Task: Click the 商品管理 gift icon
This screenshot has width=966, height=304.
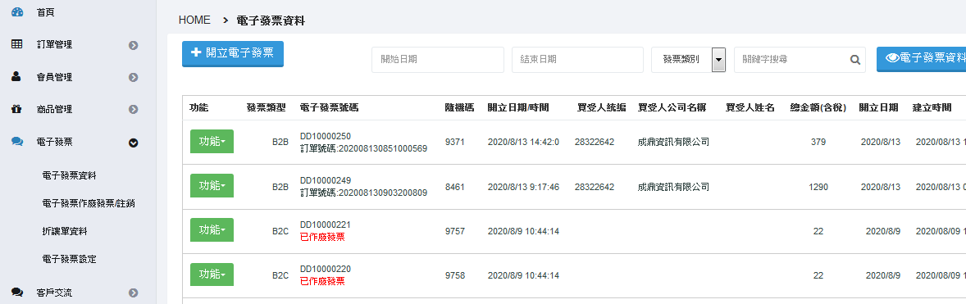Action: coord(16,110)
